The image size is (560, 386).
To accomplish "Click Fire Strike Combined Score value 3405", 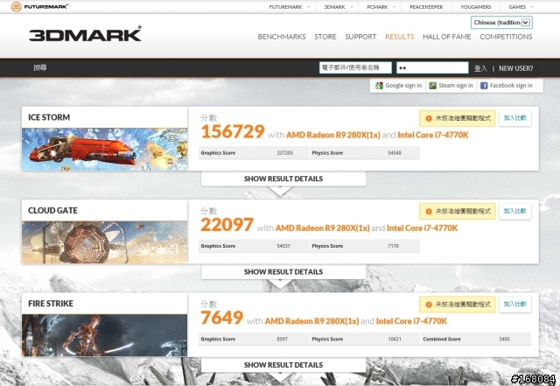I will pos(504,340).
